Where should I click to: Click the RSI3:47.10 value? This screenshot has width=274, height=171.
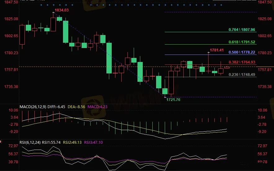pyautogui.click(x=93, y=142)
